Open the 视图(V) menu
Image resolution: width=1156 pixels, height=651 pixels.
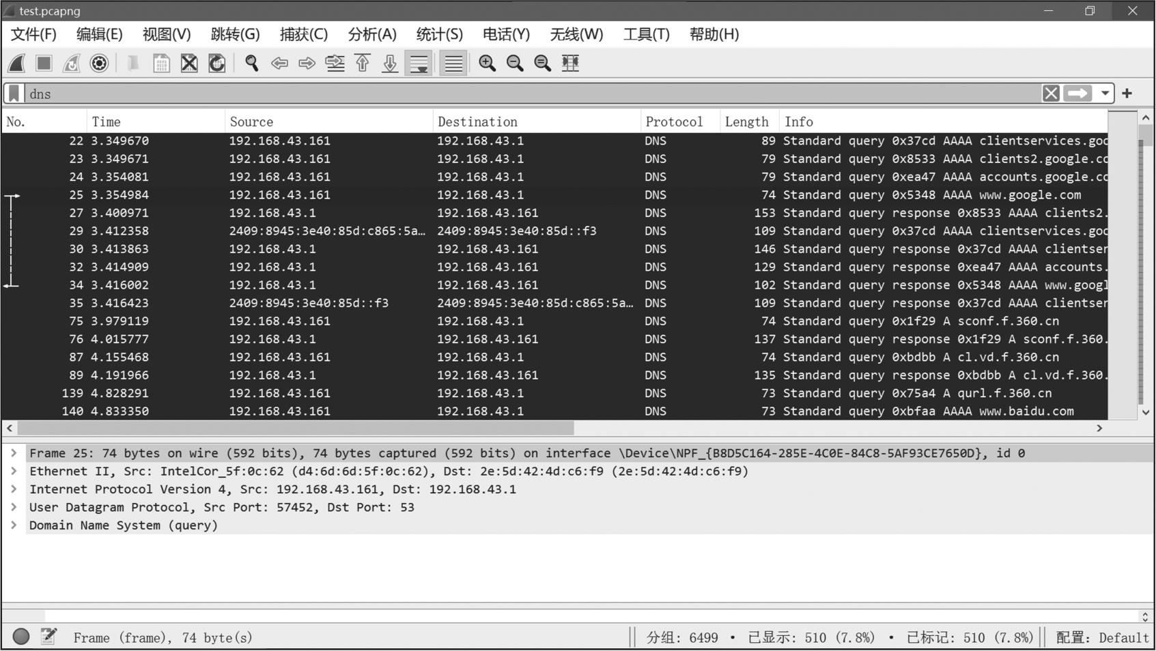[167, 34]
